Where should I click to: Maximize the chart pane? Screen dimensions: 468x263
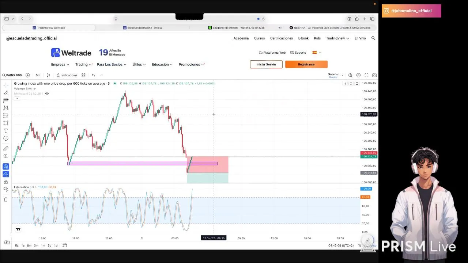pyautogui.click(x=357, y=84)
